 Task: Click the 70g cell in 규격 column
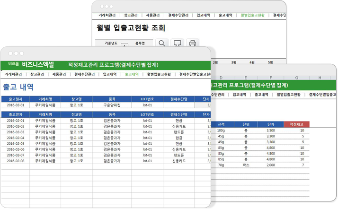(x=222, y=165)
